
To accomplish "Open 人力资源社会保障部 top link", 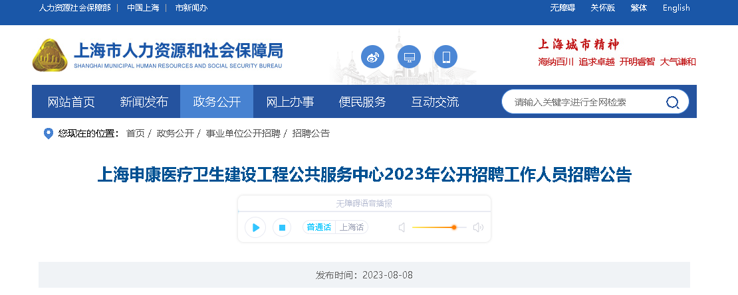I will (x=75, y=8).
